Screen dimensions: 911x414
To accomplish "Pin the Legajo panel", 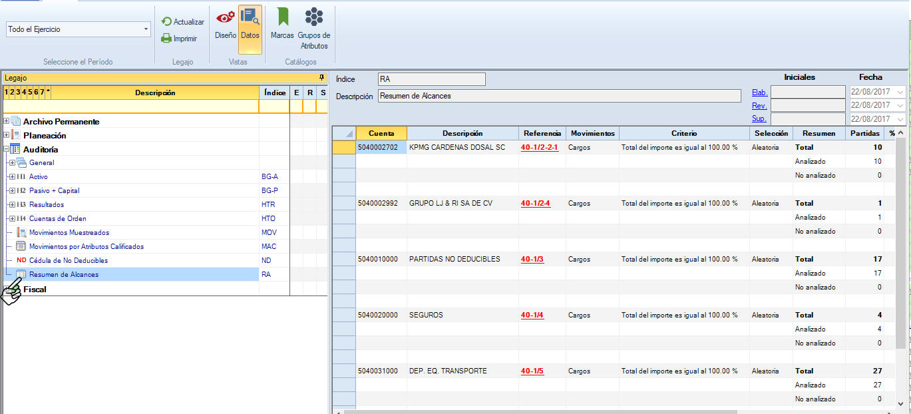I will pos(322,78).
